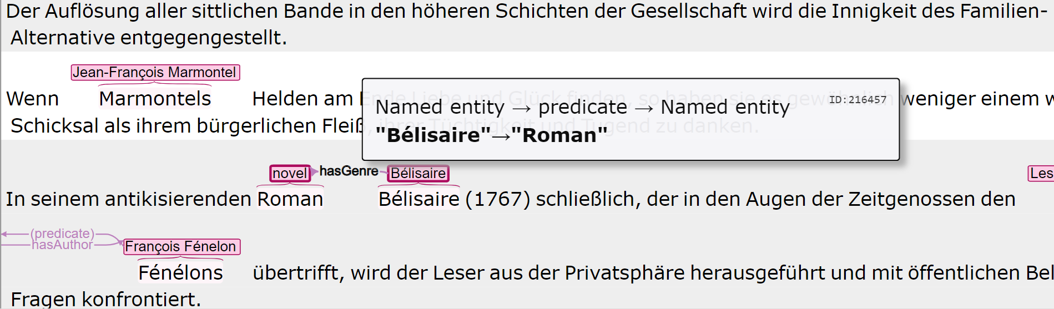The height and width of the screenshot is (309, 1054).
Task: Click the Jean-François Marmontel entity label
Action: (x=155, y=72)
